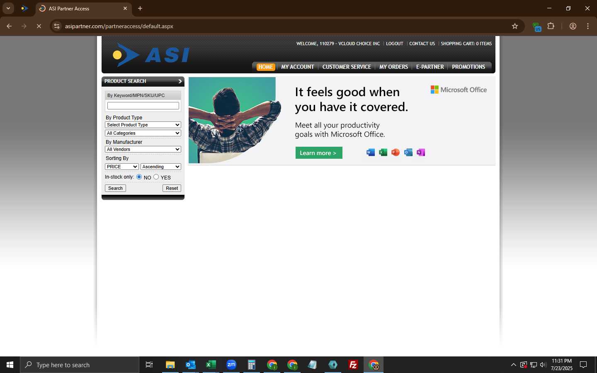Click the Search button
The image size is (597, 373).
coord(115,188)
